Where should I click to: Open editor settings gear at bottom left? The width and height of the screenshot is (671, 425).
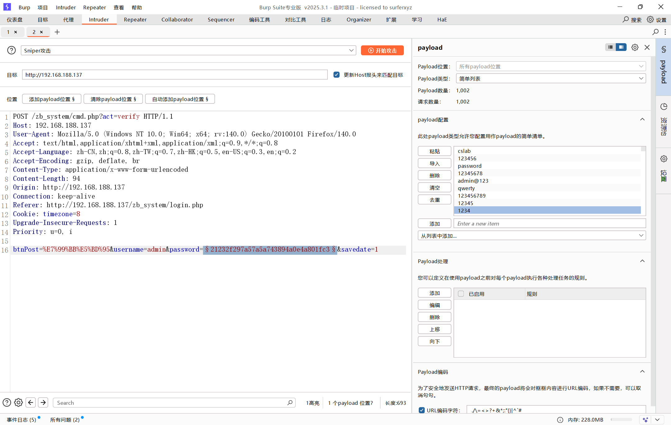[18, 403]
